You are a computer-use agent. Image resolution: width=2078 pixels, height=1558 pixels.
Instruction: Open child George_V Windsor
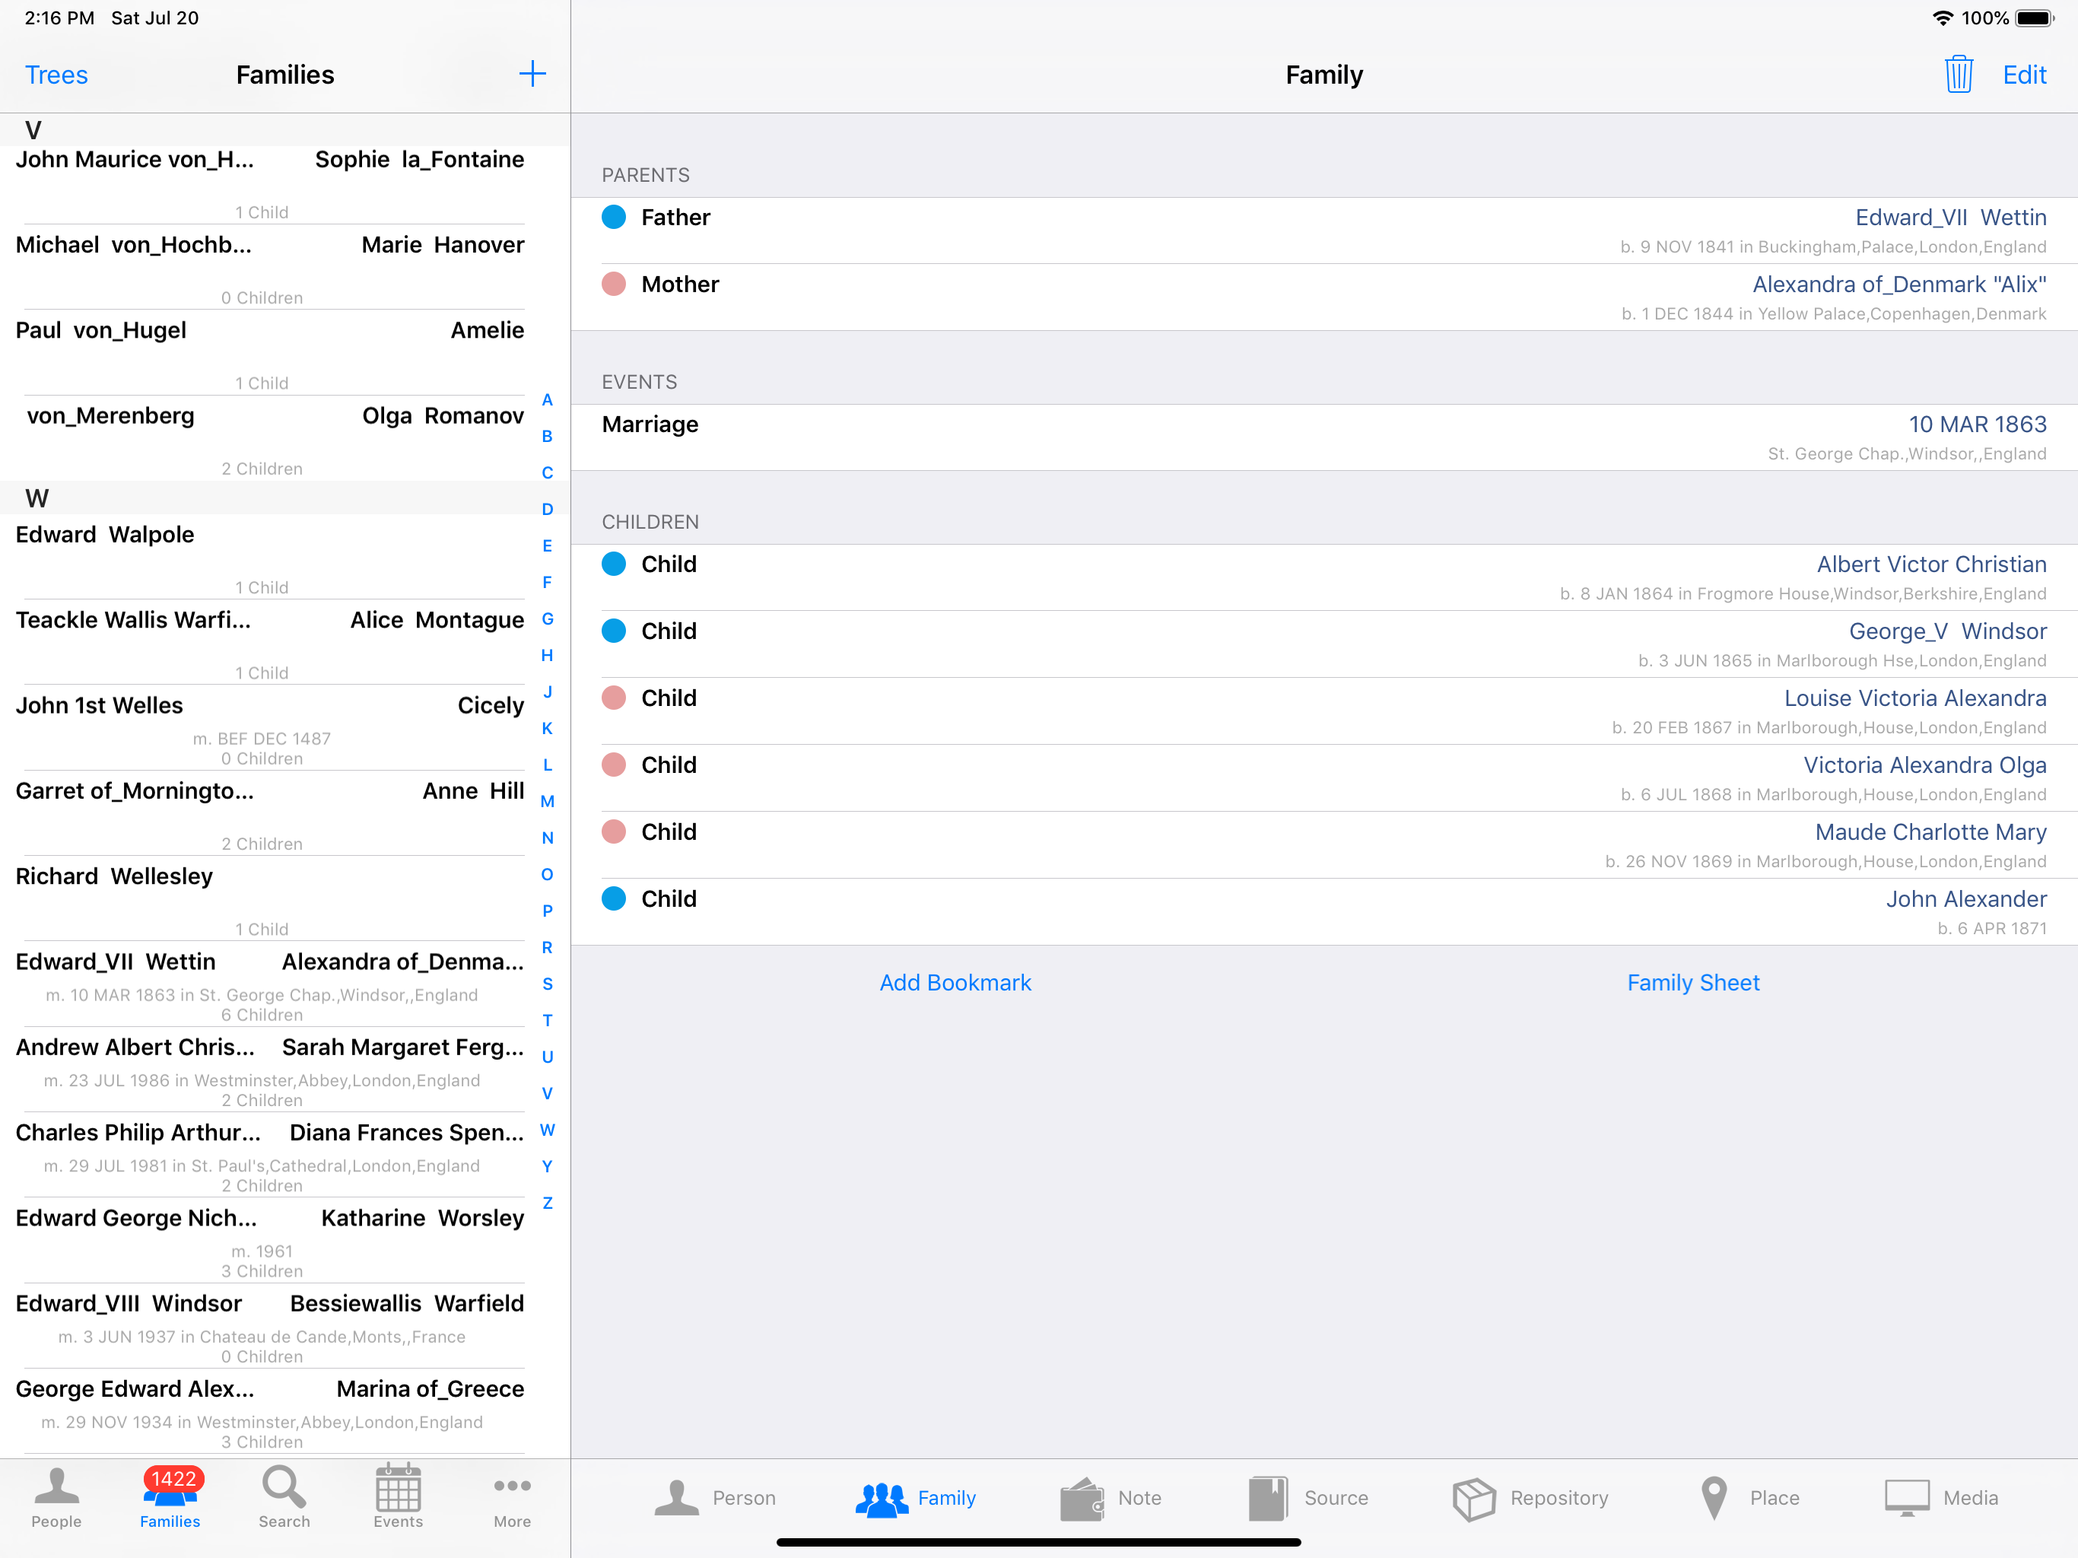1323,644
